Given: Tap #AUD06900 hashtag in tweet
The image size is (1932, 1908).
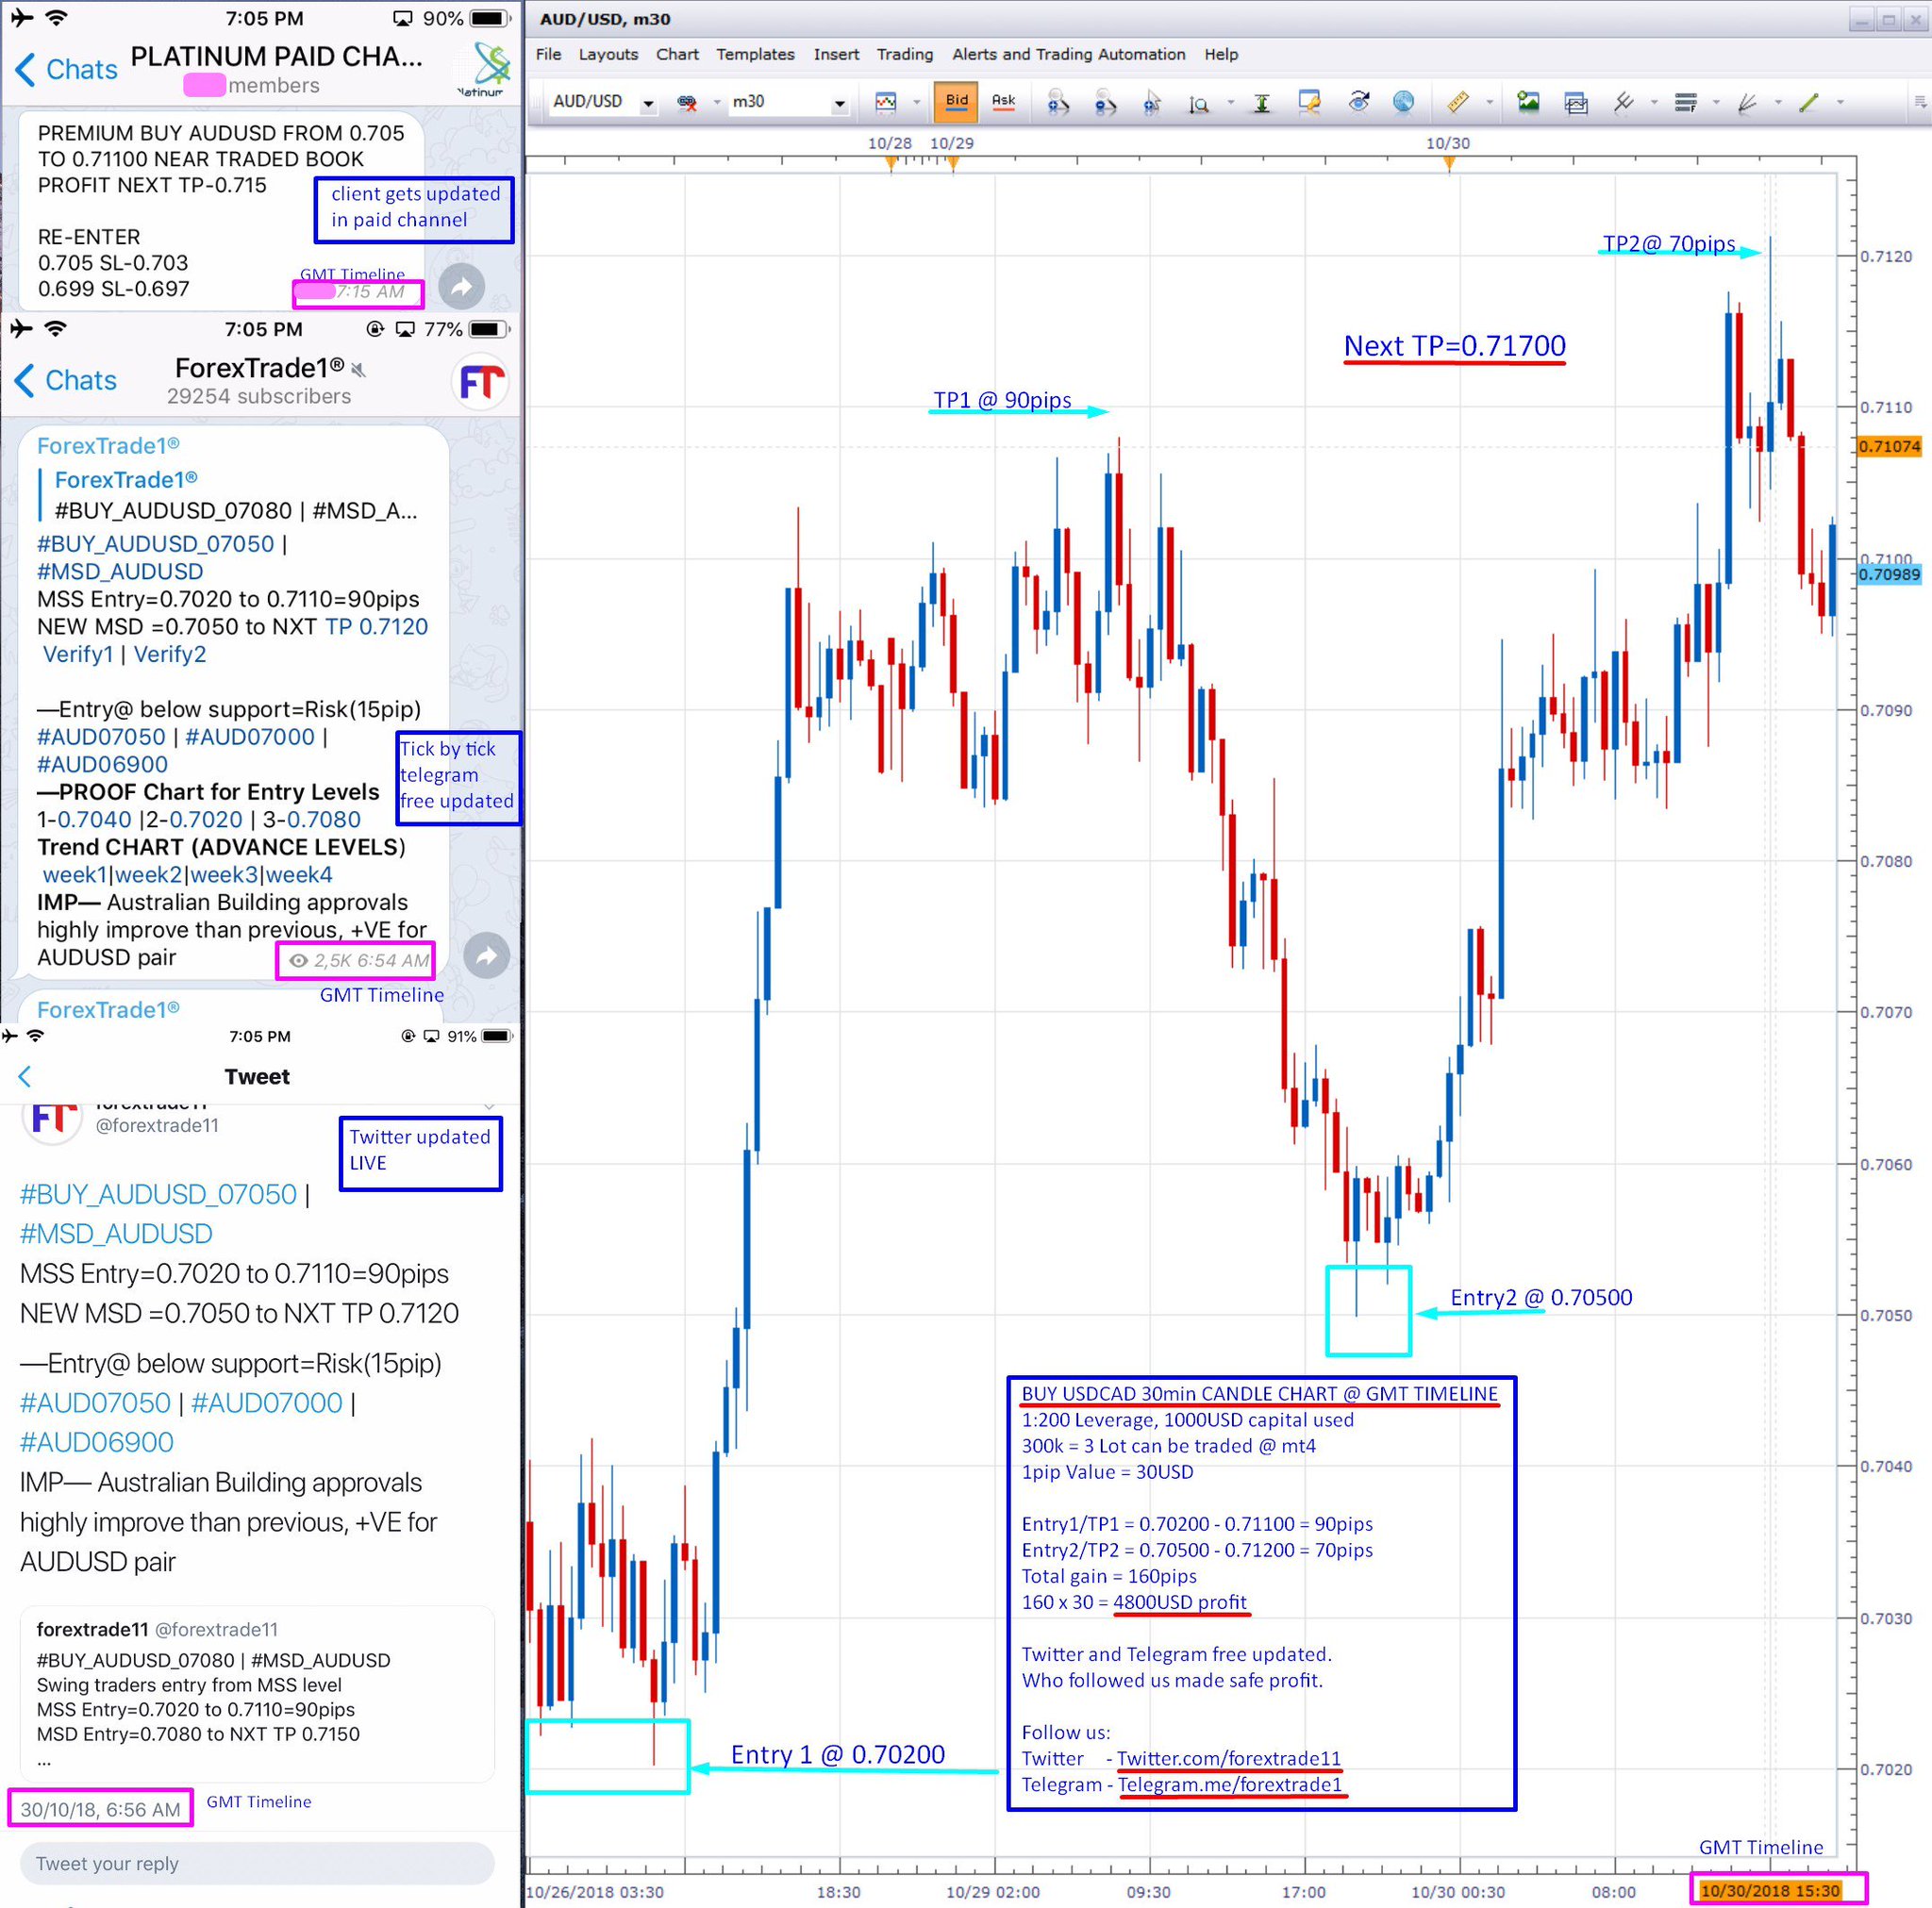Looking at the screenshot, I should 97,1442.
